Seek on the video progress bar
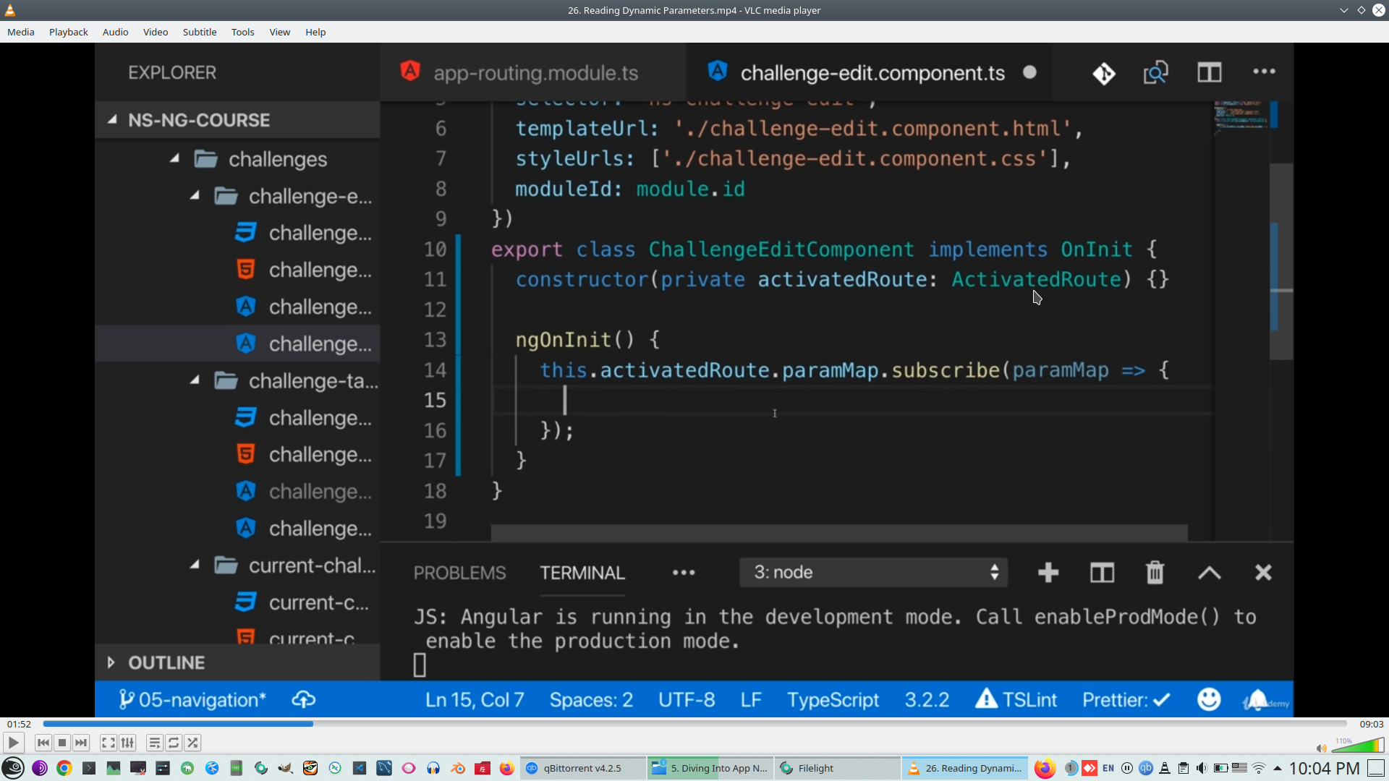The width and height of the screenshot is (1389, 781). [694, 724]
